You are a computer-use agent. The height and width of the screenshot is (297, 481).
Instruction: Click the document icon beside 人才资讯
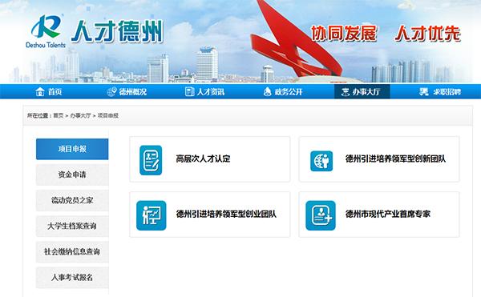[189, 91]
